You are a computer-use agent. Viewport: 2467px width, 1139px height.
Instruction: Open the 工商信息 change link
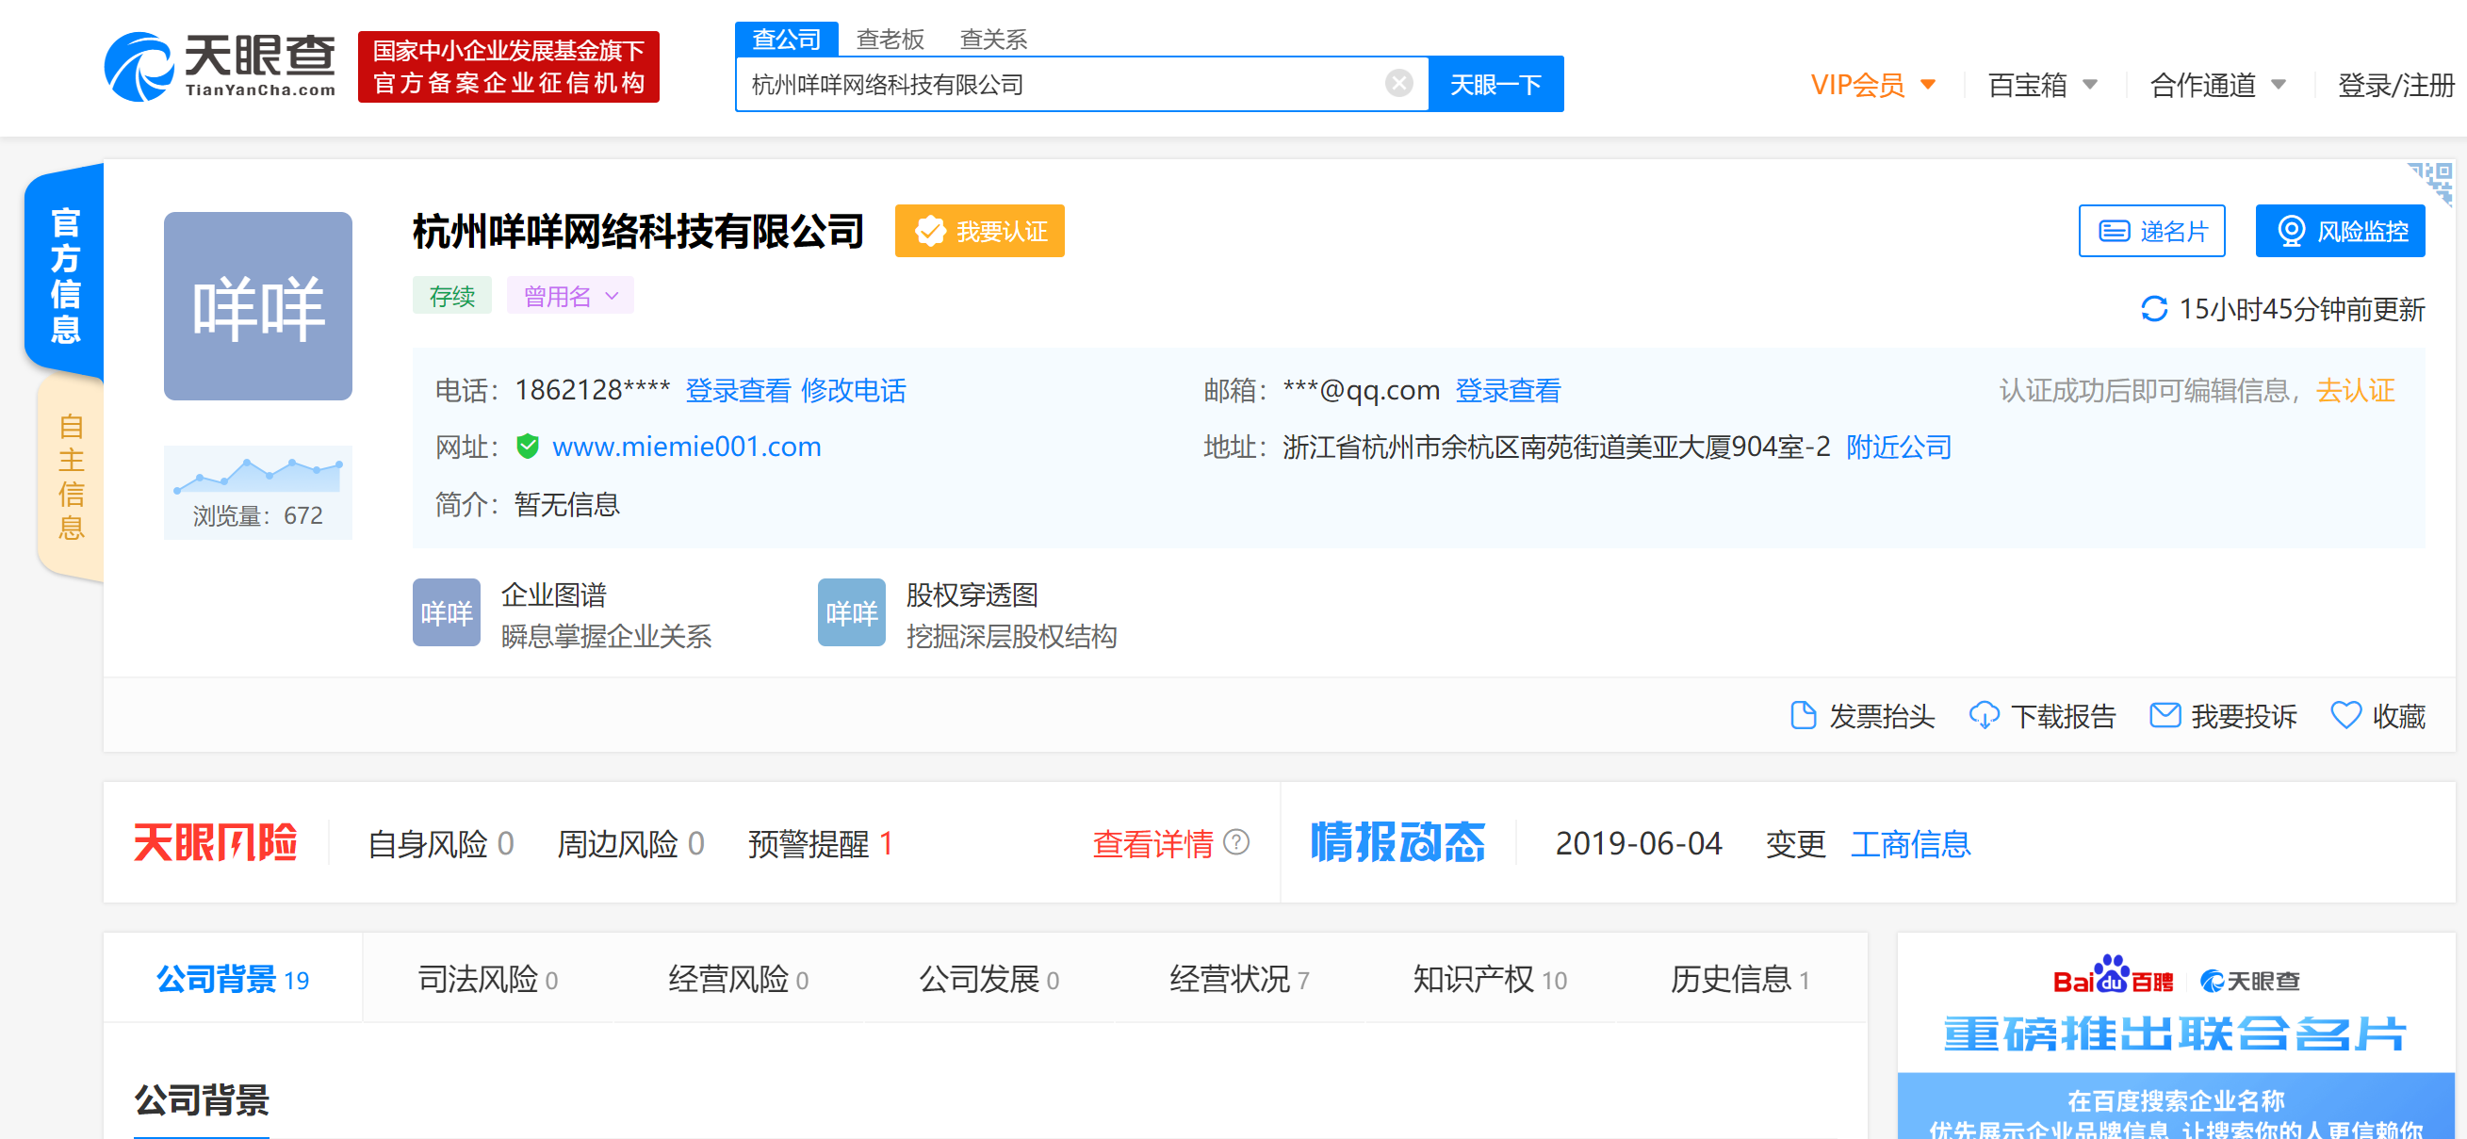pyautogui.click(x=1911, y=844)
